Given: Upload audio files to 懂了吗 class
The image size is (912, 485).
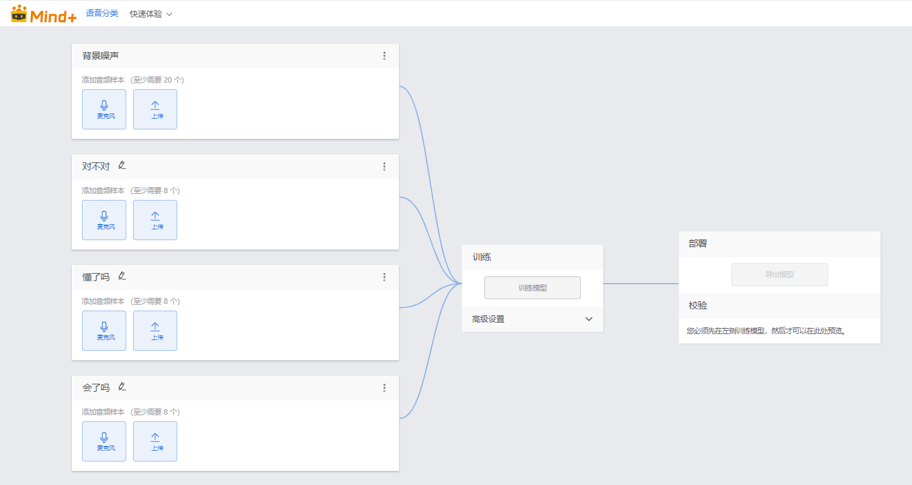Looking at the screenshot, I should (x=155, y=331).
